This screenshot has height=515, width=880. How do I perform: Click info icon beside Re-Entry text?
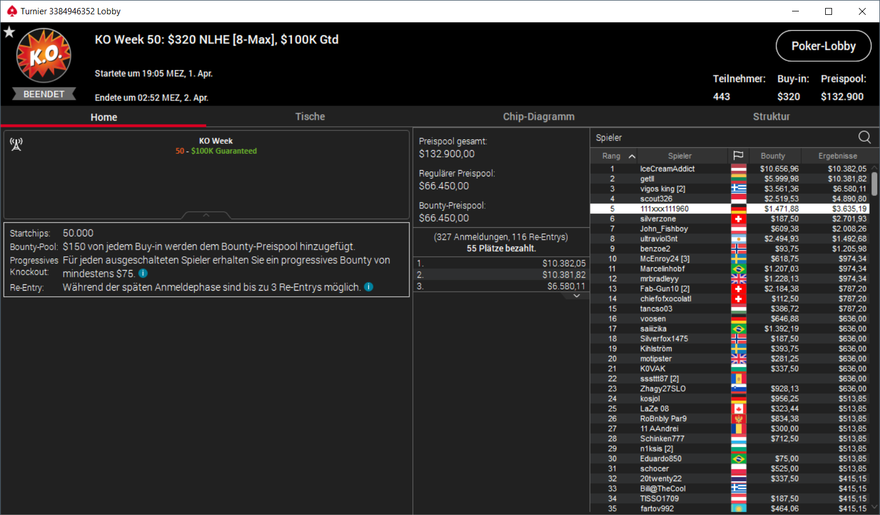[369, 287]
